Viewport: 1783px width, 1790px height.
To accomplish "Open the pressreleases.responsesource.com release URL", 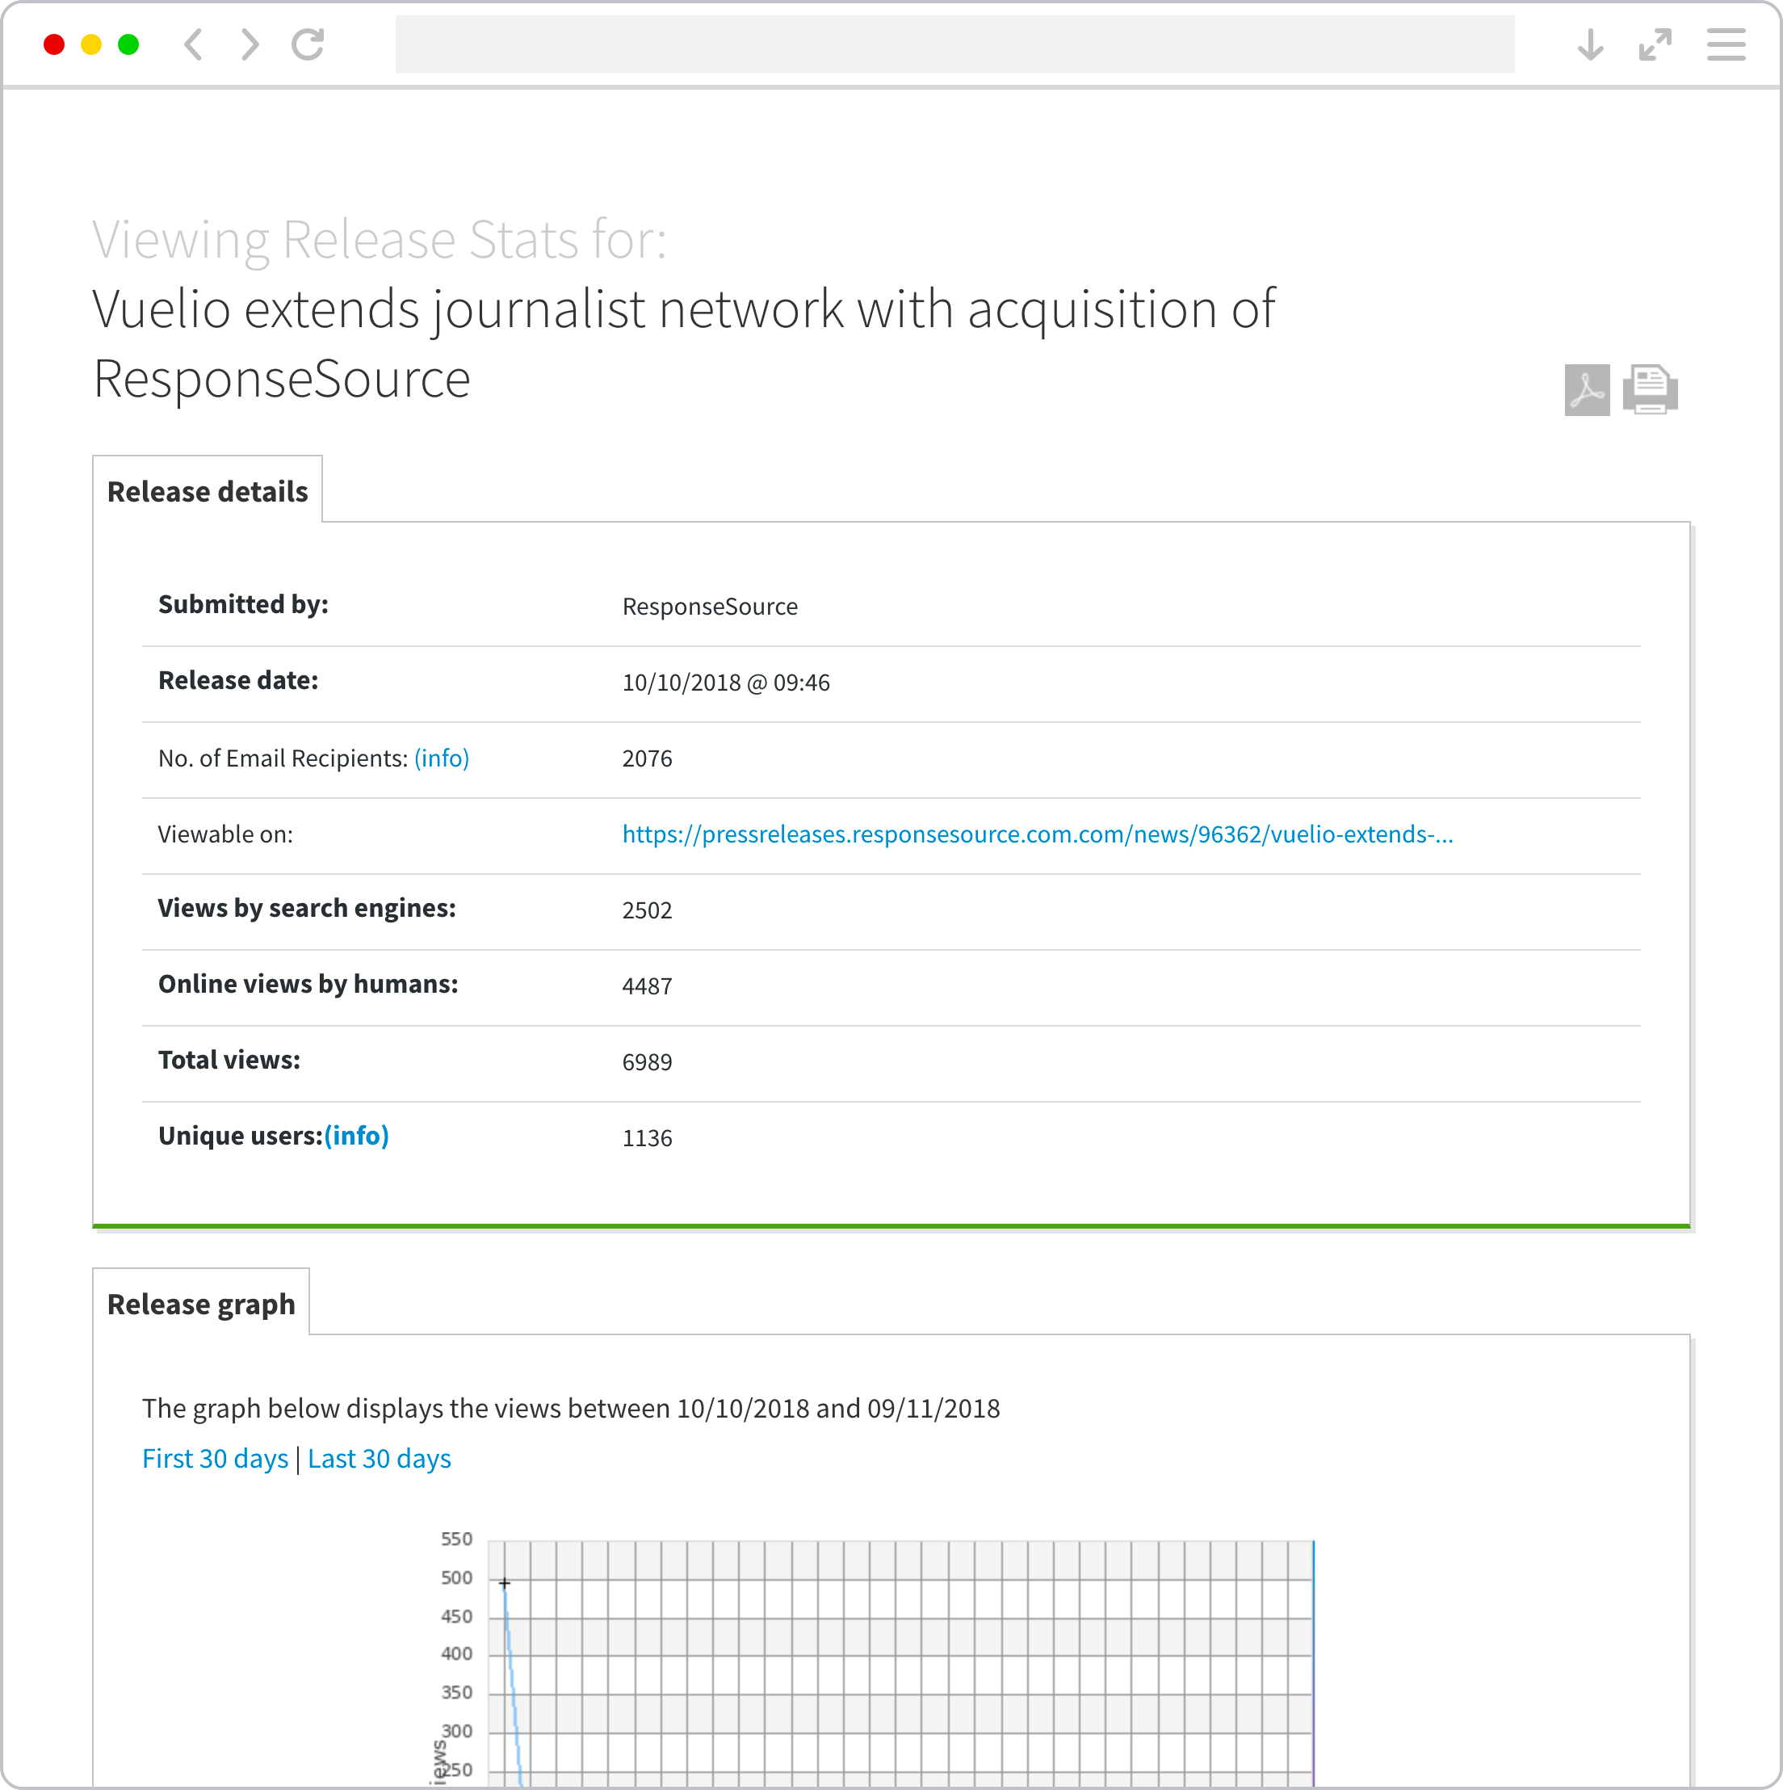I will pos(1038,834).
